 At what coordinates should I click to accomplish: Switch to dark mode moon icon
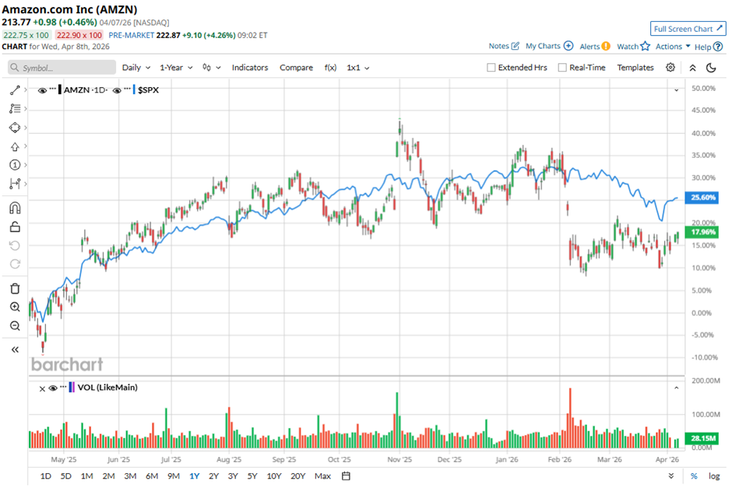point(711,68)
